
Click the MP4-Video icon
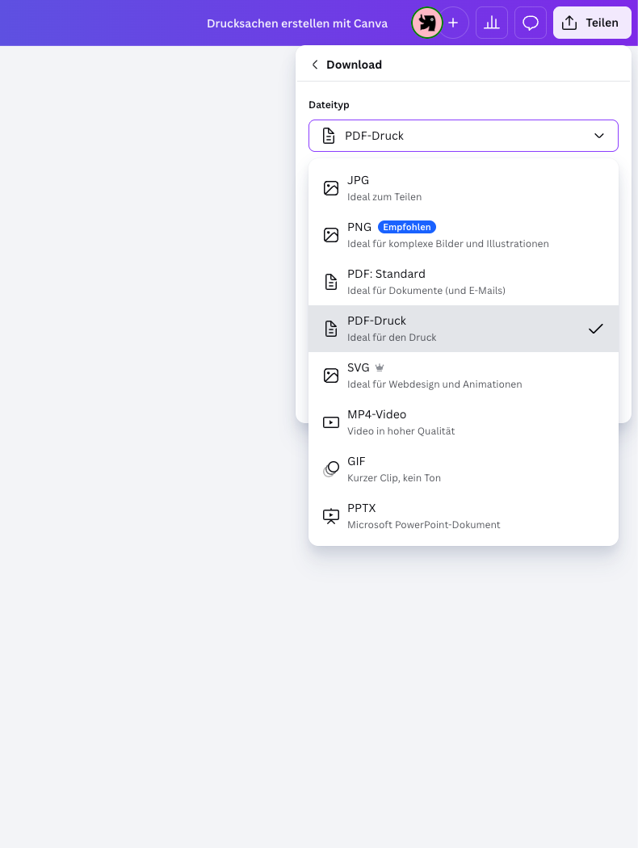click(x=331, y=422)
